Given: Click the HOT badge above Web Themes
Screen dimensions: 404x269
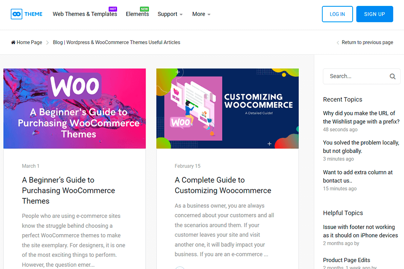Looking at the screenshot, I should click(x=113, y=9).
